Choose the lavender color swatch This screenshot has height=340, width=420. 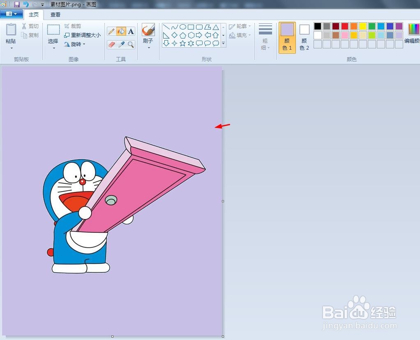pyautogui.click(x=399, y=35)
